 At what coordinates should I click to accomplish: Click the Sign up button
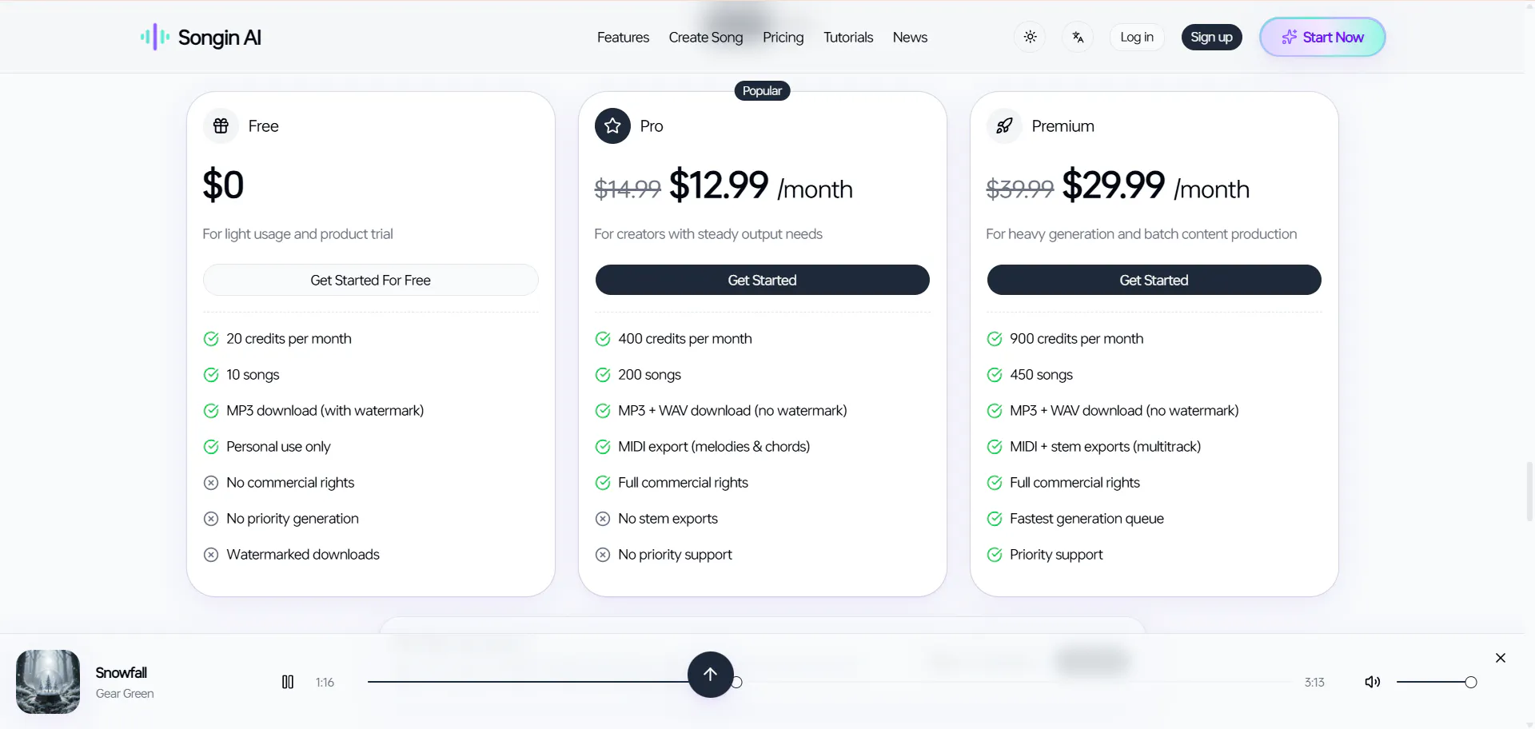(1211, 37)
